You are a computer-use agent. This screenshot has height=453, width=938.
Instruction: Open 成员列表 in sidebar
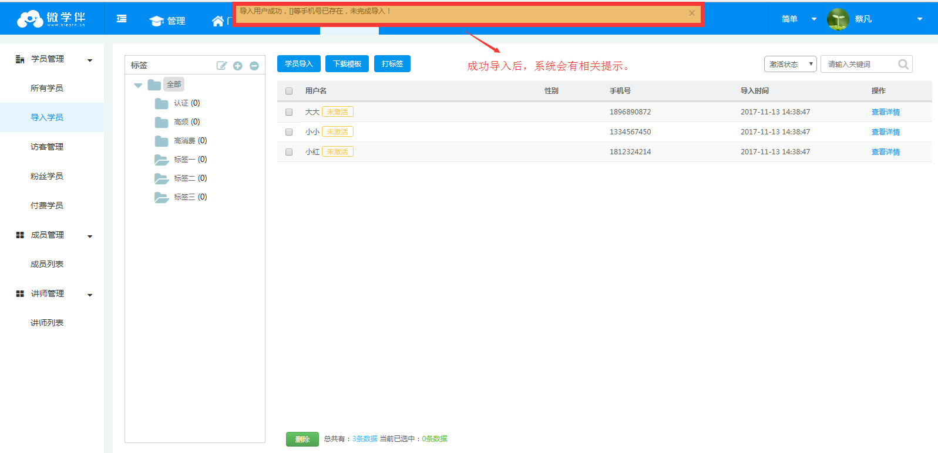click(47, 264)
